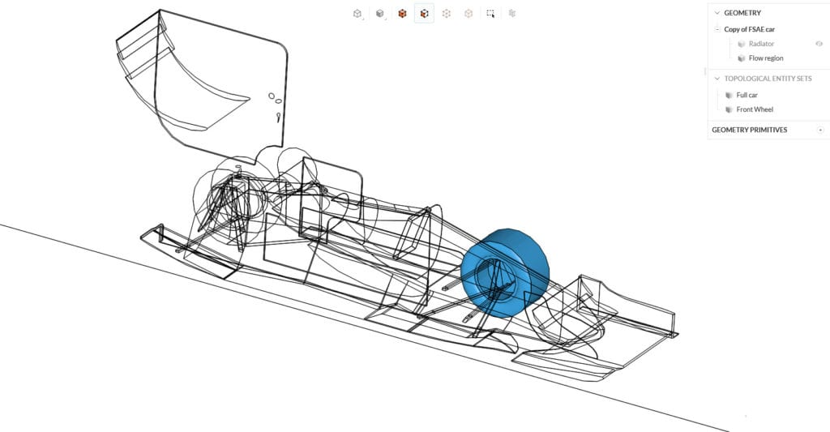
Task: Open the view orientation cube menu
Action: (x=357, y=14)
